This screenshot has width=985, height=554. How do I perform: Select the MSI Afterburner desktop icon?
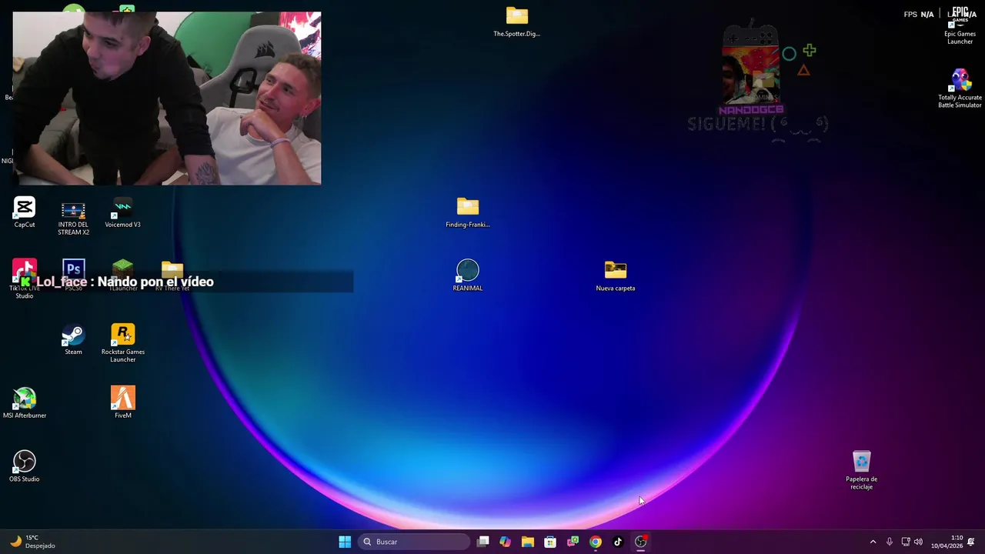click(x=25, y=403)
